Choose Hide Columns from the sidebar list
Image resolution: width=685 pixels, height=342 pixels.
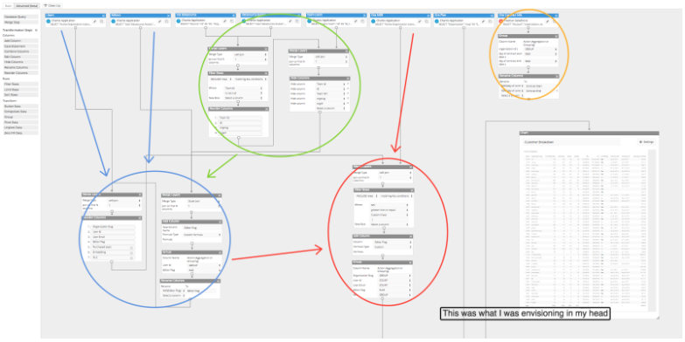20,62
